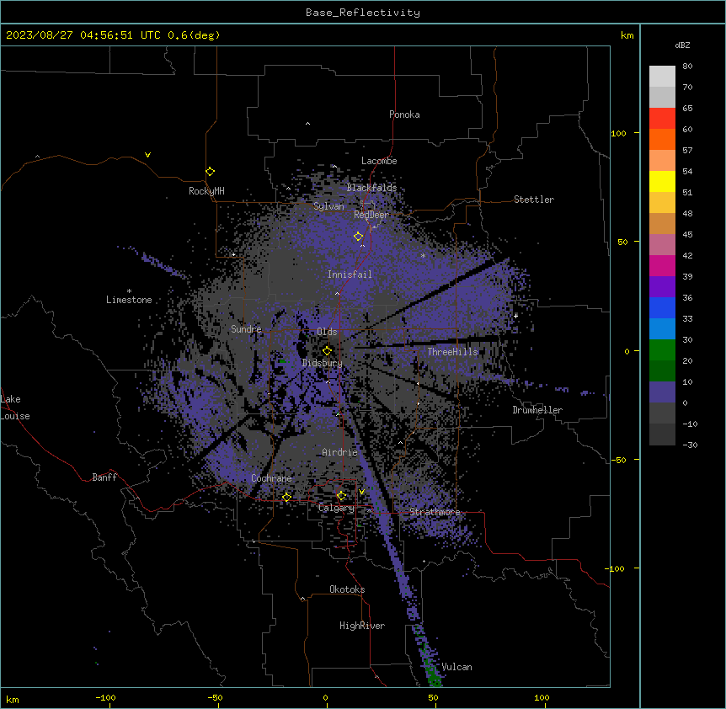Click the yellow marker above the Calgary label
This screenshot has height=709, width=726.
(341, 496)
